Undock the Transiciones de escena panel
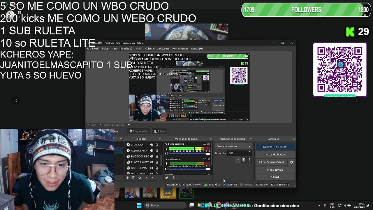Image resolution: width=373 pixels, height=210 pixels. coord(251,139)
